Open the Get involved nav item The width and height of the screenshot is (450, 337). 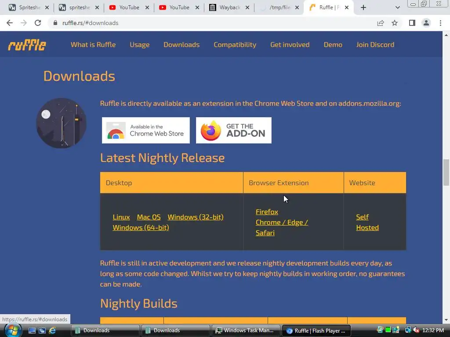[290, 45]
